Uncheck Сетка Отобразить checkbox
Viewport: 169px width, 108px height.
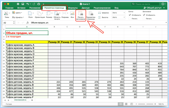(130, 15)
